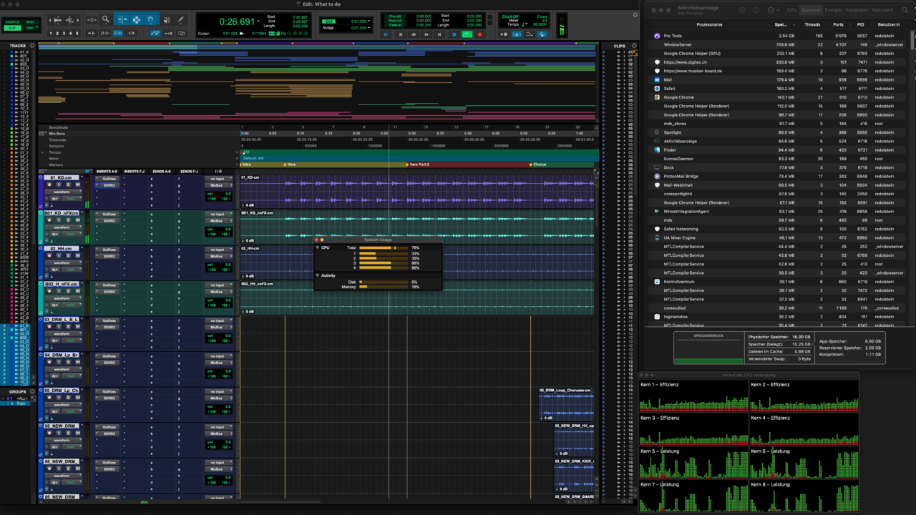Expand the Tempo ruler

(x=42, y=152)
